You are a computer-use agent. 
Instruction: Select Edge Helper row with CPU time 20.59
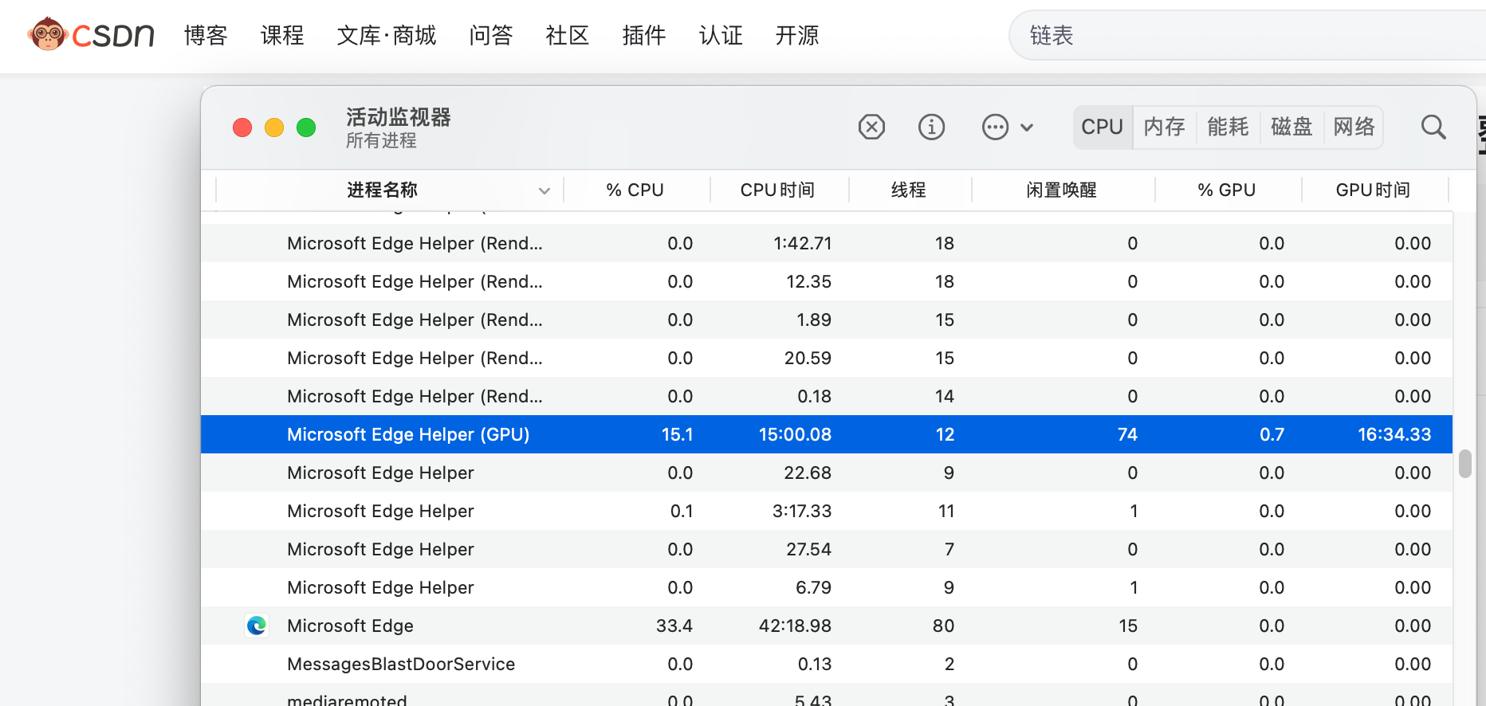click(x=827, y=358)
